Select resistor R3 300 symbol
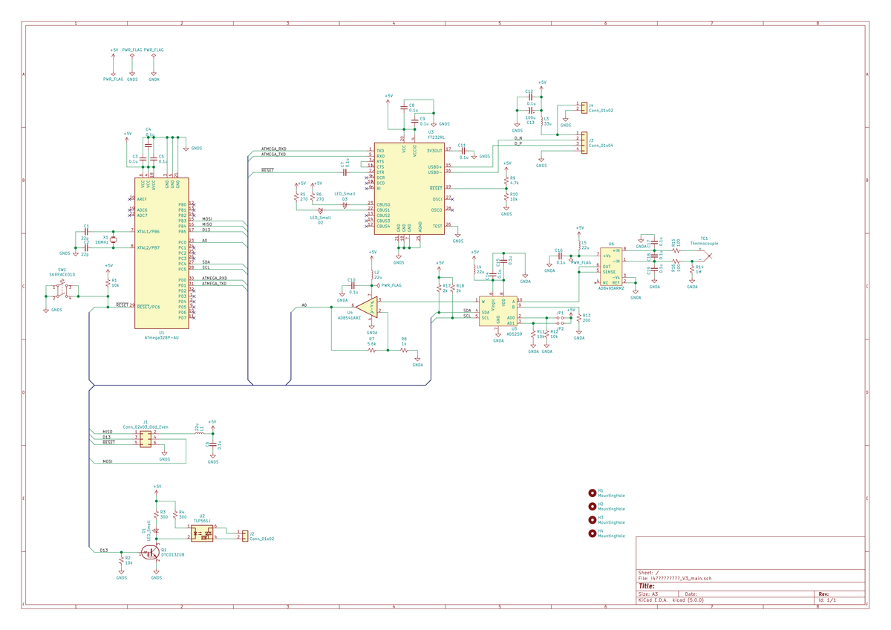 (x=157, y=513)
